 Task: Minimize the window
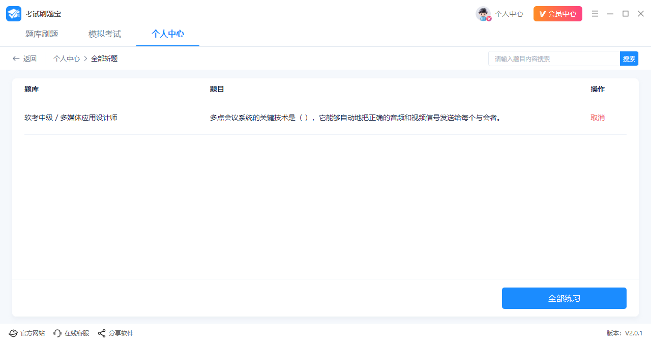click(610, 14)
